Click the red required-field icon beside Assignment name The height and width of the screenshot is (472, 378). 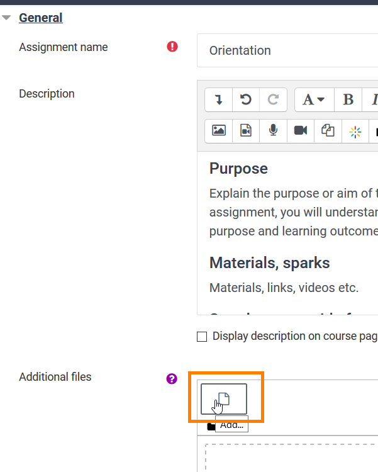[x=172, y=47]
